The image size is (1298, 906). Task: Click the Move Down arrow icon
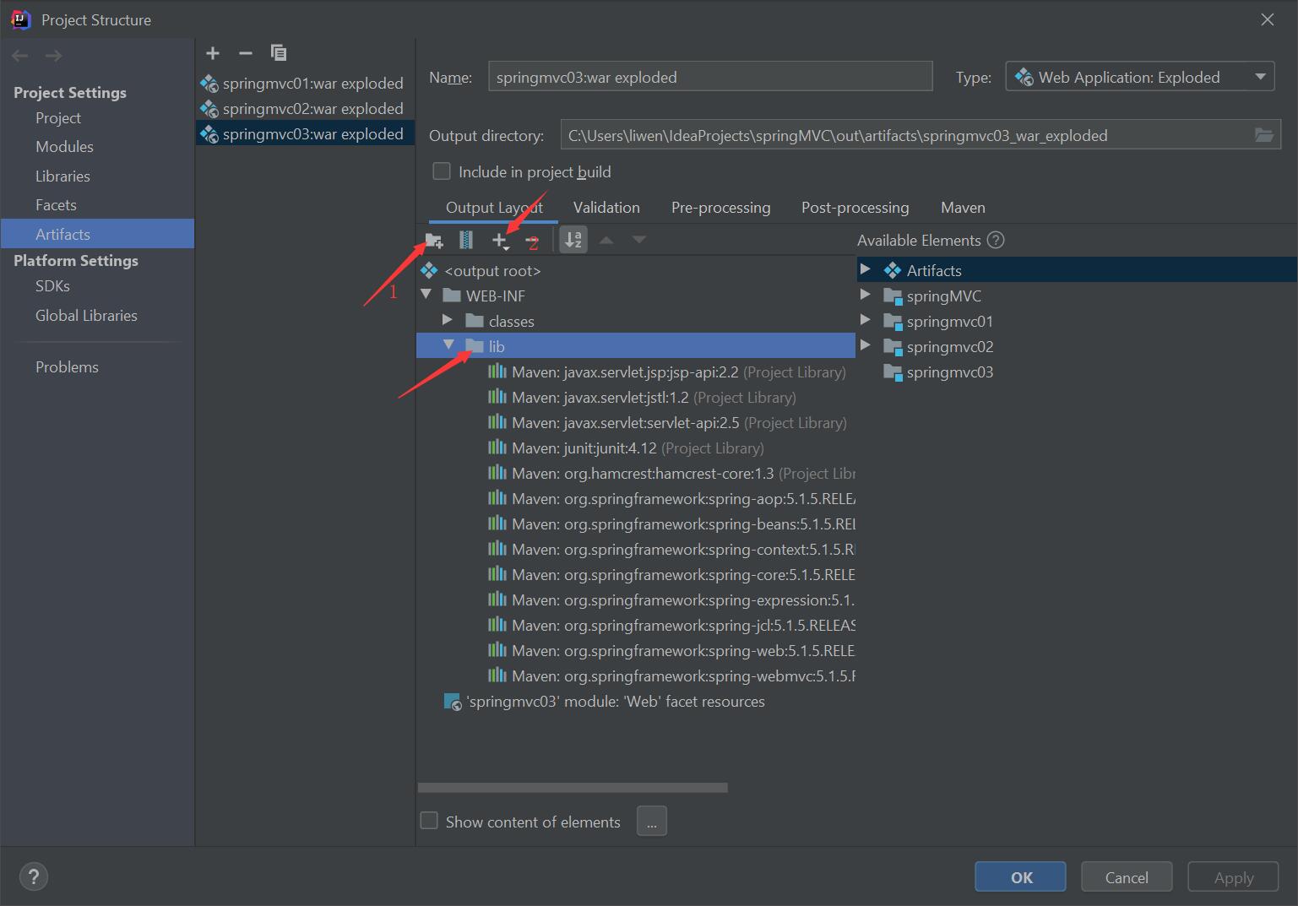pyautogui.click(x=639, y=241)
